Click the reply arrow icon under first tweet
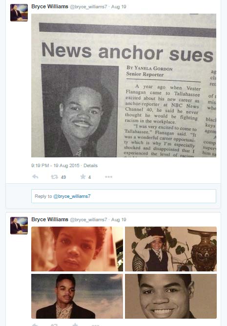This screenshot has width=227, height=326. tap(35, 177)
